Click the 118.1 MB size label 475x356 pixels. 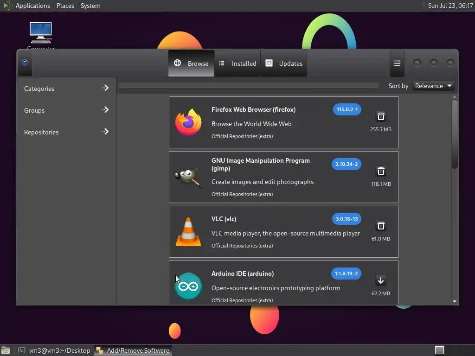point(381,184)
